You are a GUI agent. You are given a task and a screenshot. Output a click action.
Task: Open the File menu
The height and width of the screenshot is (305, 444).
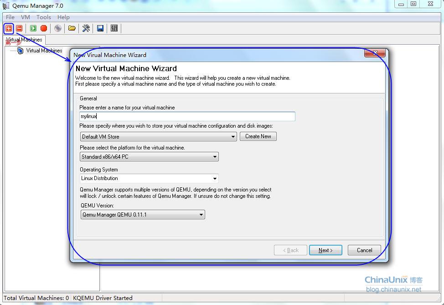[10, 17]
